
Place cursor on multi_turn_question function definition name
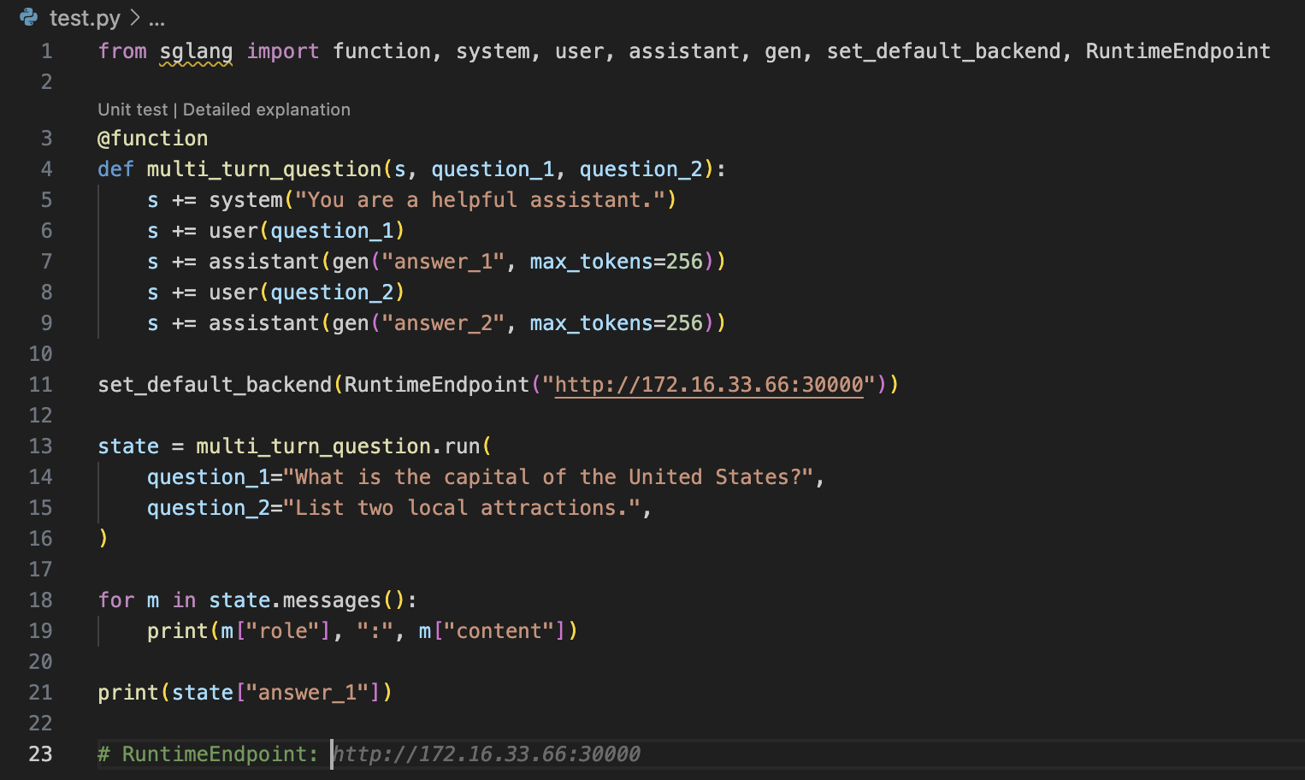pyautogui.click(x=264, y=169)
